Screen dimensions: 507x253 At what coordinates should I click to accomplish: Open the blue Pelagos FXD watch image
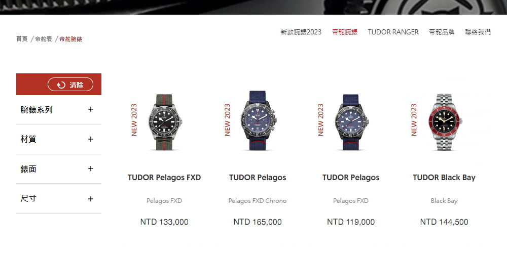tap(351, 122)
